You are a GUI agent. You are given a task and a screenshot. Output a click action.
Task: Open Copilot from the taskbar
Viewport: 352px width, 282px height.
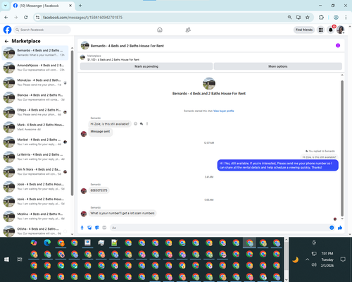pos(34,243)
